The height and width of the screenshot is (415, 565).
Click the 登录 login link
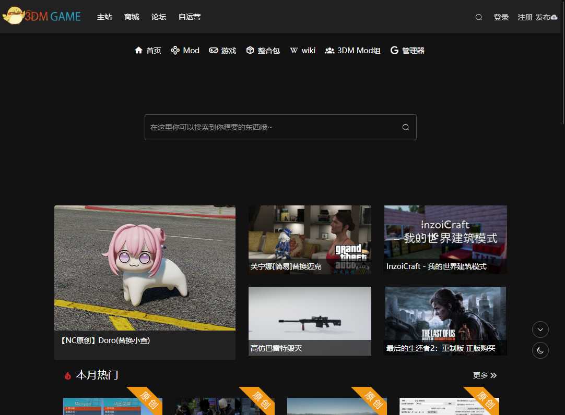[x=501, y=17]
